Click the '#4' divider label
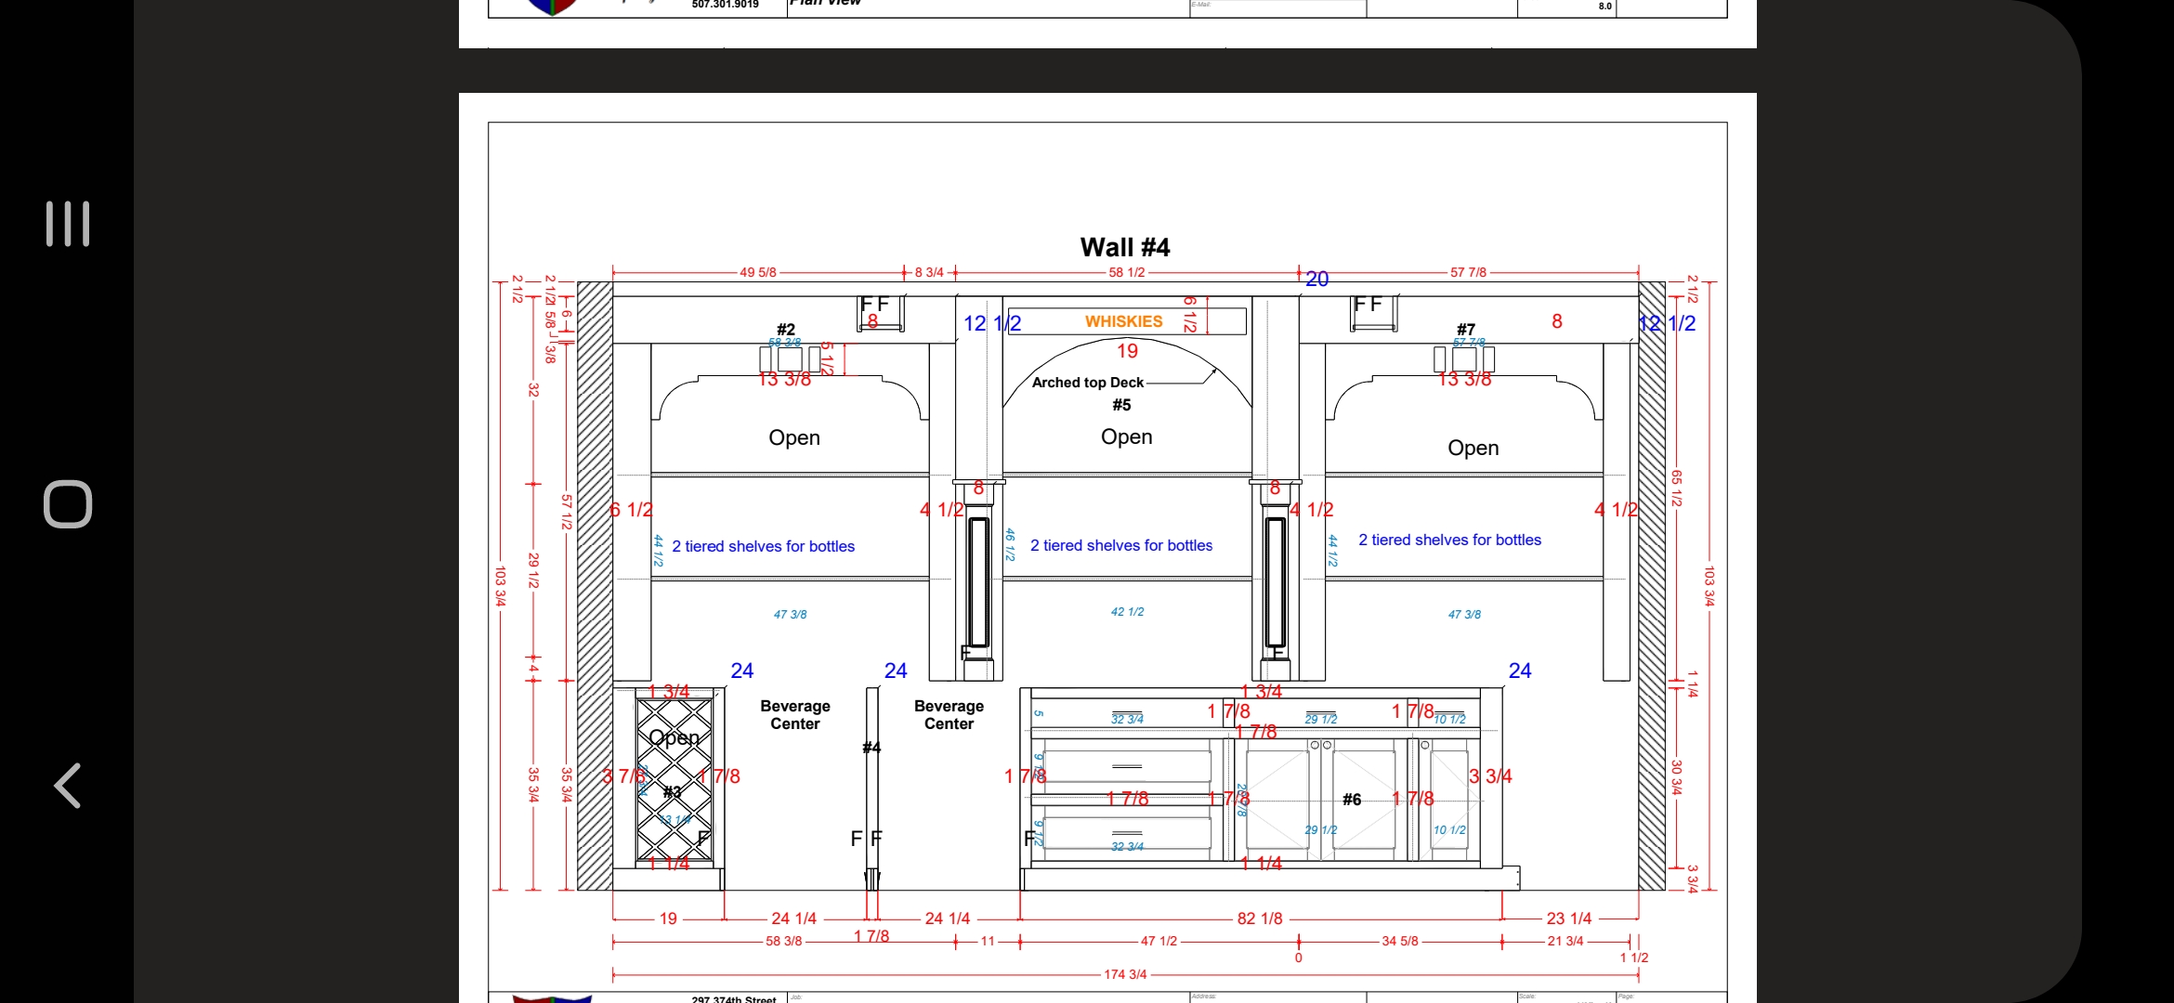This screenshot has width=2174, height=1003. 871,748
